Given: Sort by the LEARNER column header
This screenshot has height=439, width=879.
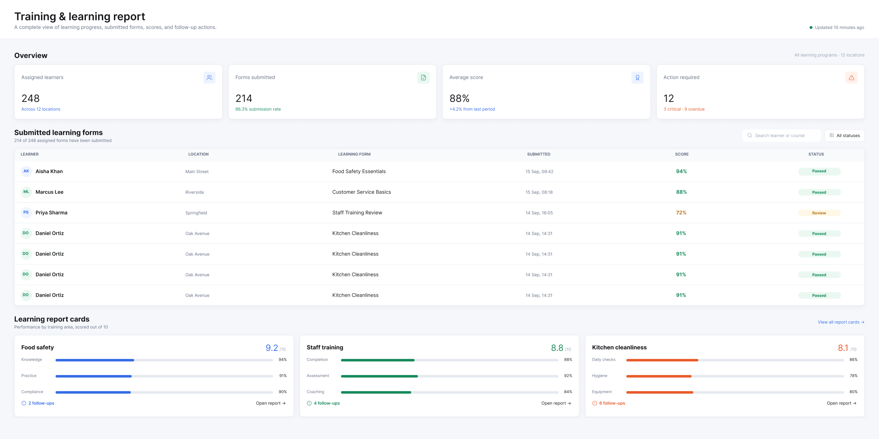Looking at the screenshot, I should (29, 154).
